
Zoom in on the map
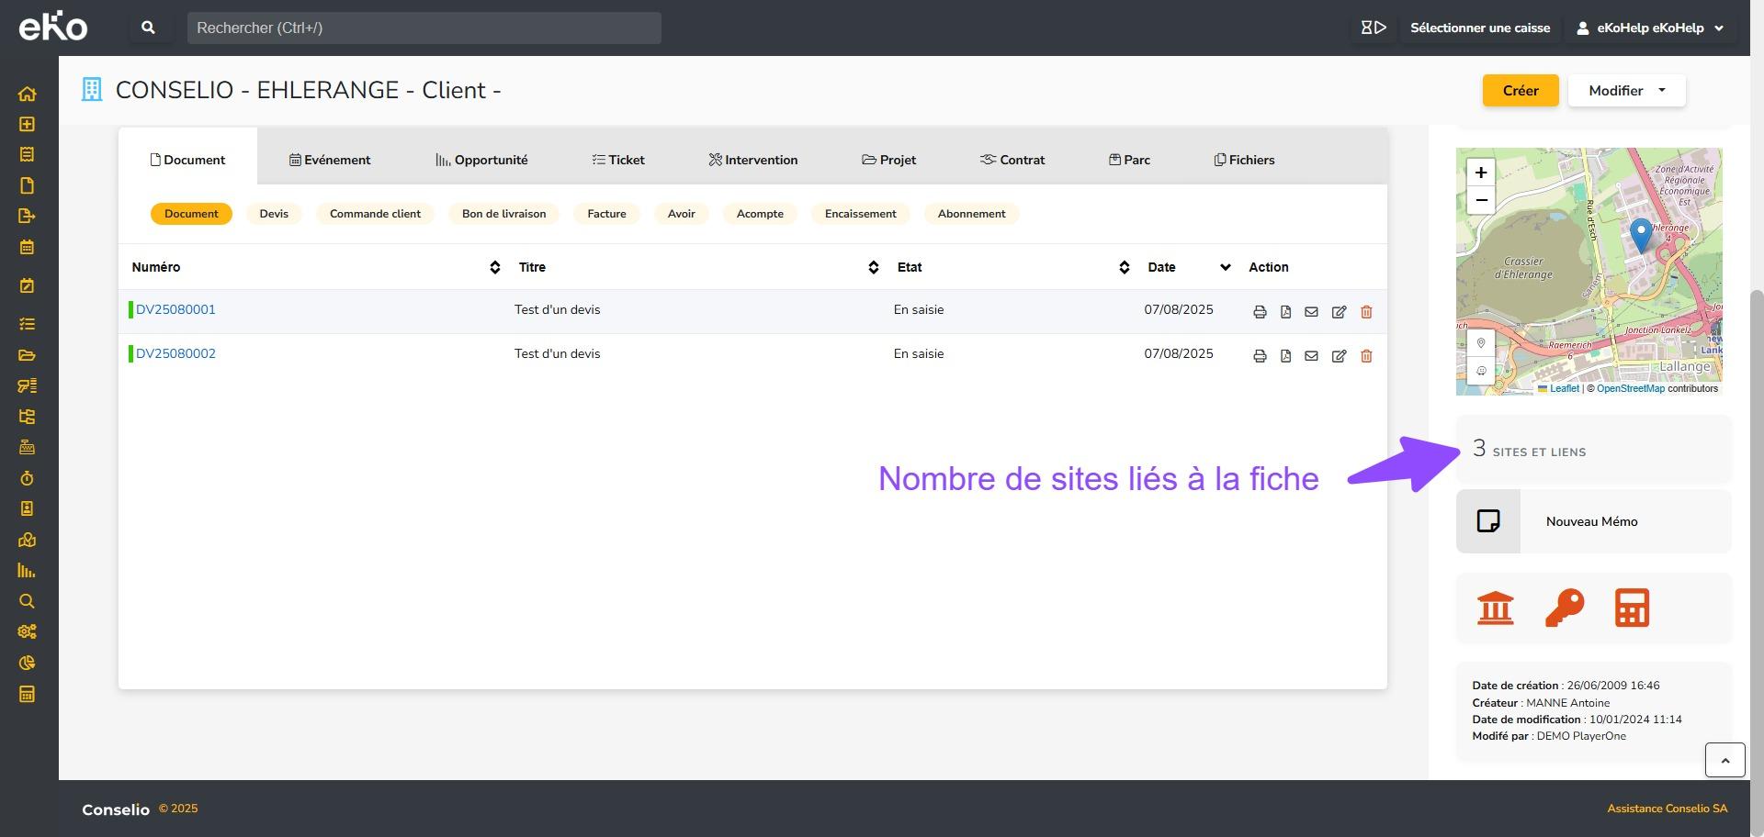[x=1480, y=173]
